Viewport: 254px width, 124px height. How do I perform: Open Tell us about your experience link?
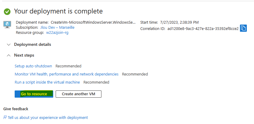(x=48, y=117)
